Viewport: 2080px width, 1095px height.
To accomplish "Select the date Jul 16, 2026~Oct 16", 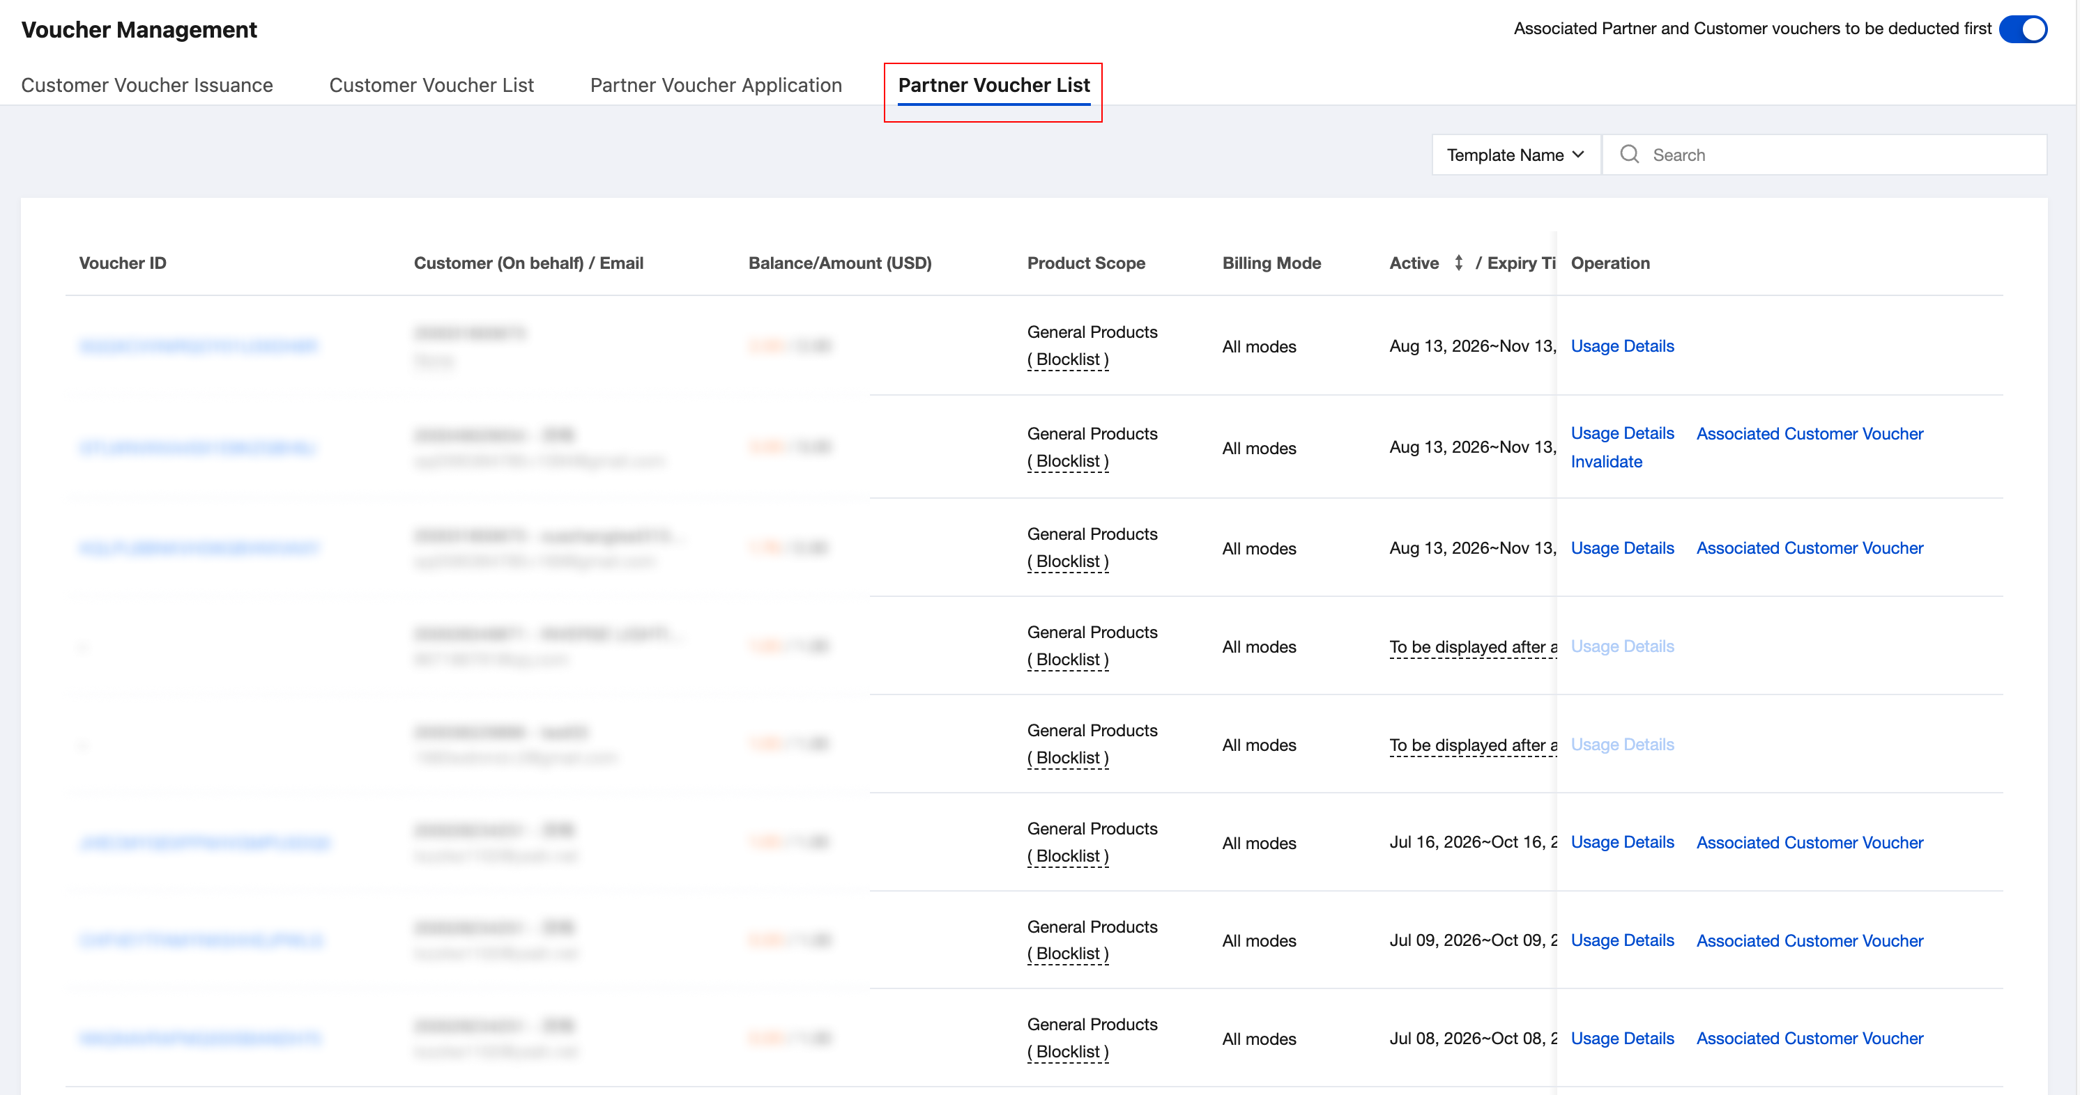I will [1473, 842].
